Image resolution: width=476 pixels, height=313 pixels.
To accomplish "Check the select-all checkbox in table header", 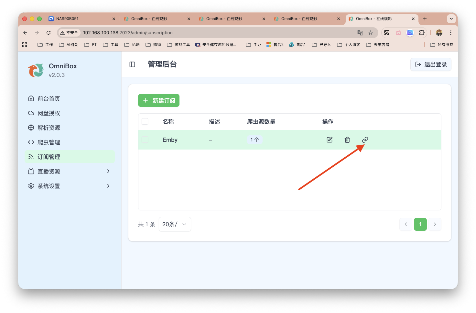I will [145, 121].
